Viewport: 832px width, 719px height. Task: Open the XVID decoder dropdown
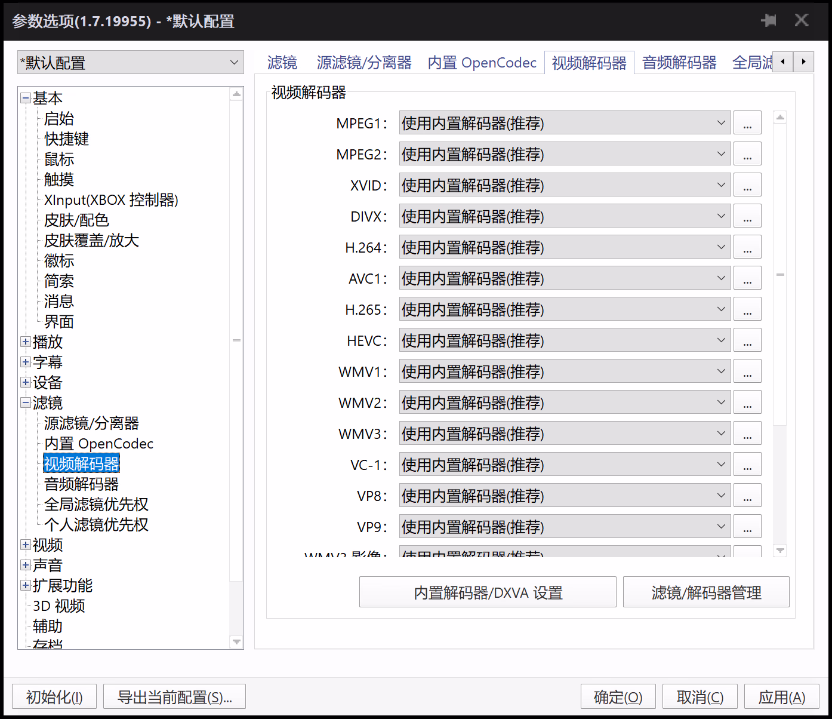coord(565,186)
